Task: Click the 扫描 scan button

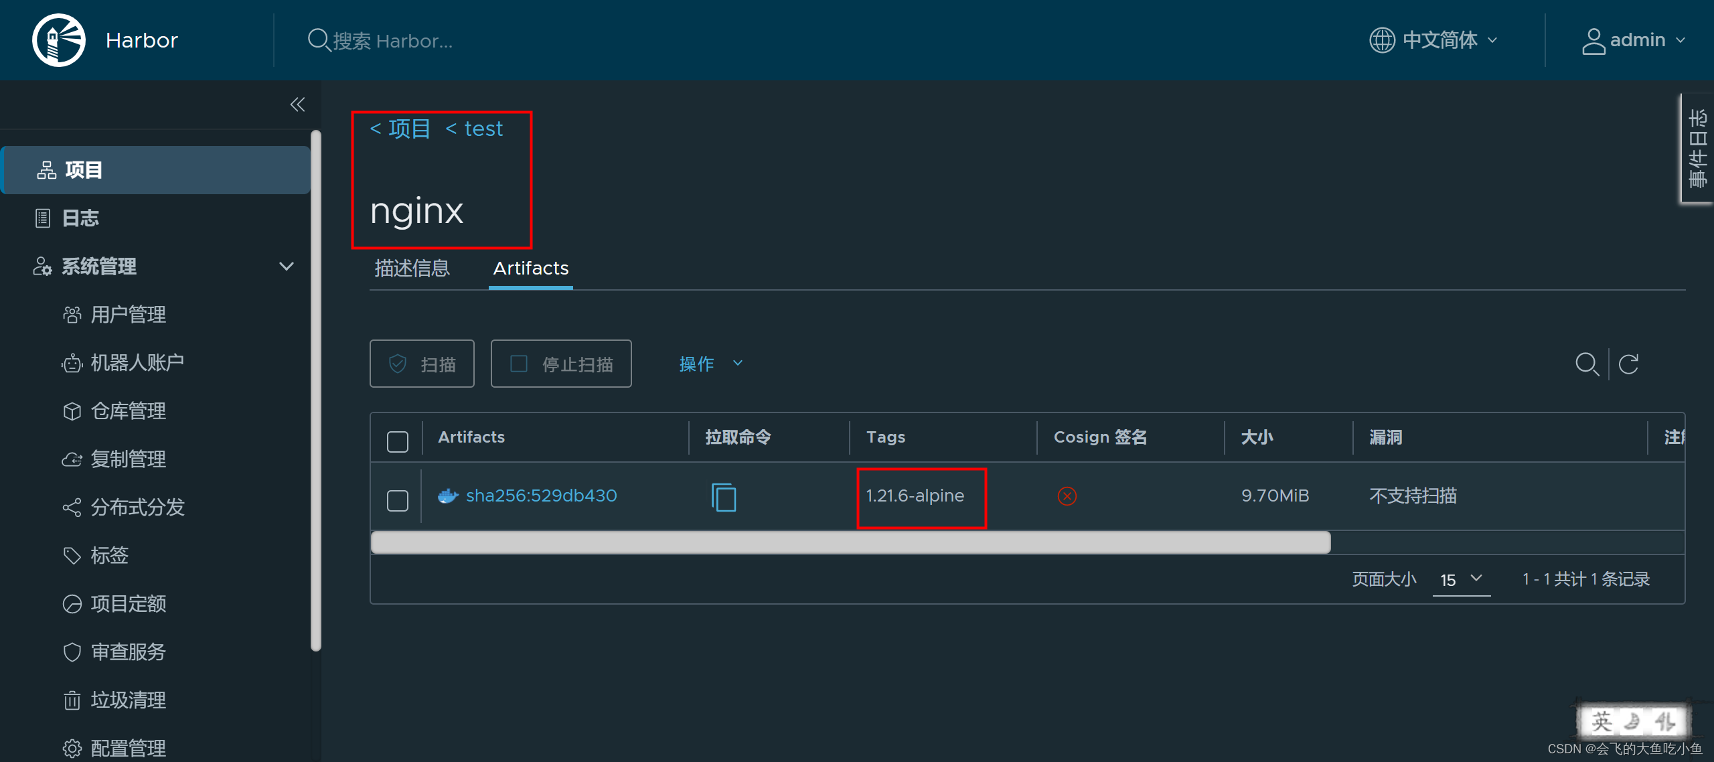Action: [x=422, y=364]
